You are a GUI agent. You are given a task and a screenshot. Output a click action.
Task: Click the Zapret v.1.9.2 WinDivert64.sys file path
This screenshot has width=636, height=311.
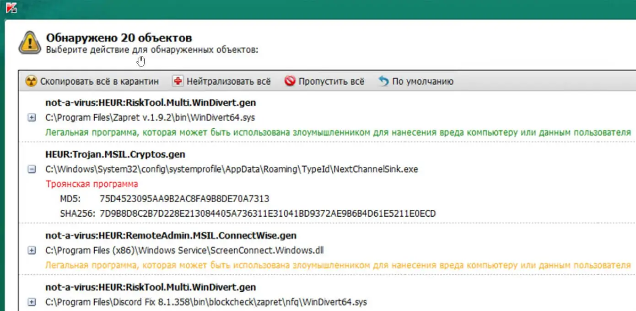(150, 118)
